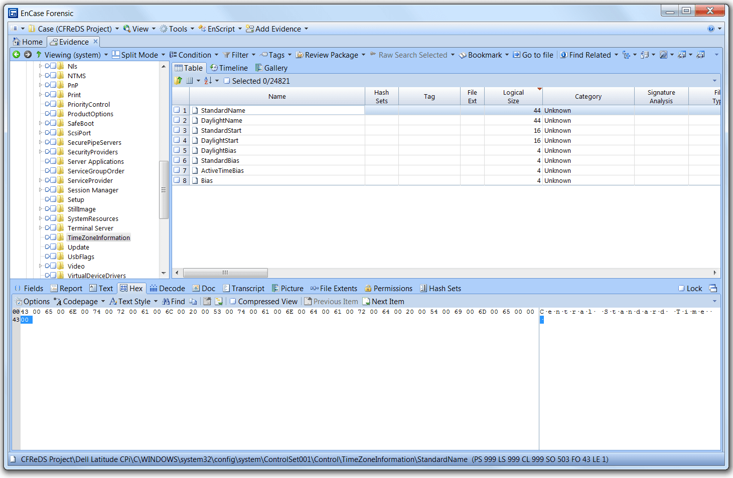Click the sort A-Z icon in table toolbar
Screen dimensions: 733x478
(x=208, y=81)
